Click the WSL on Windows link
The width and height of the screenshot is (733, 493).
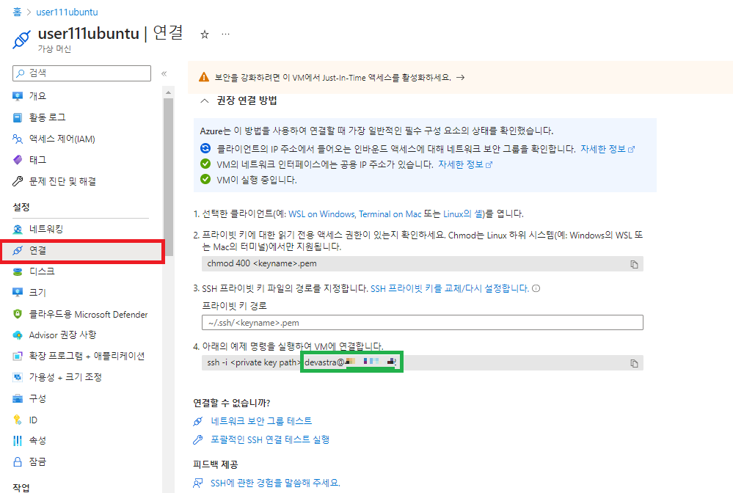323,214
